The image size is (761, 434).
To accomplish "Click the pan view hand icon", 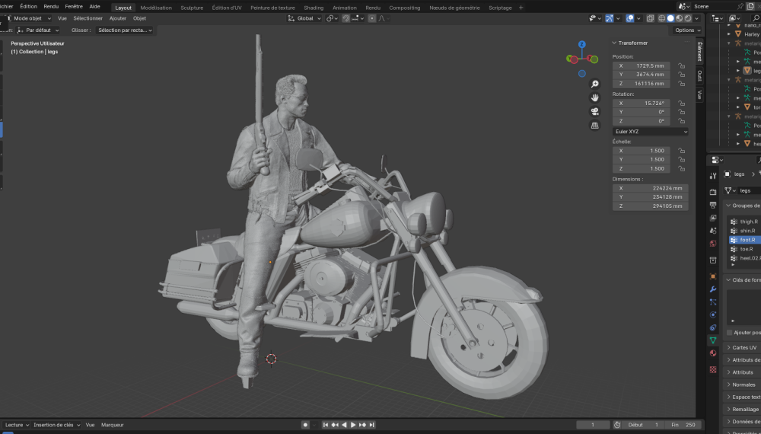I will 594,97.
